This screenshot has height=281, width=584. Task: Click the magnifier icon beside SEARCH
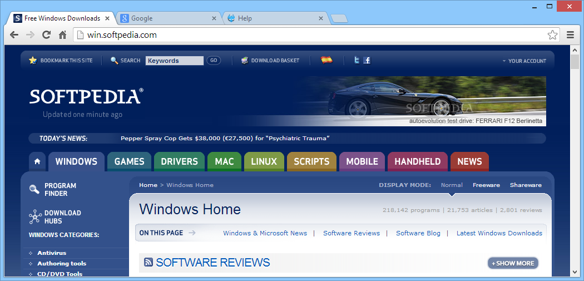click(x=115, y=61)
